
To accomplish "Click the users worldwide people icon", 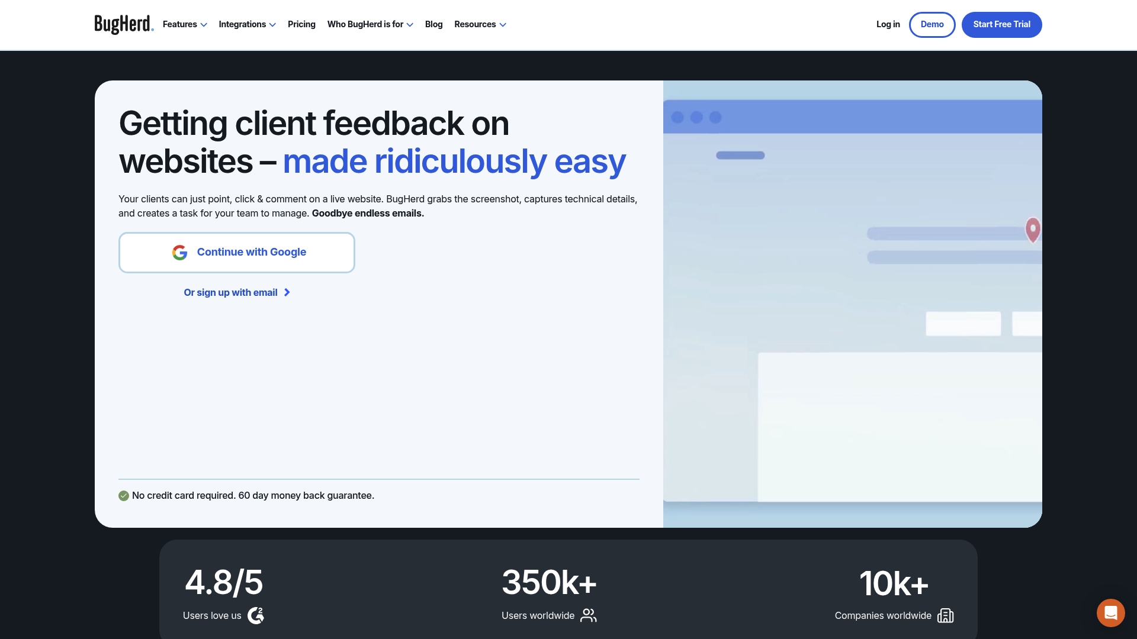I will [x=588, y=615].
